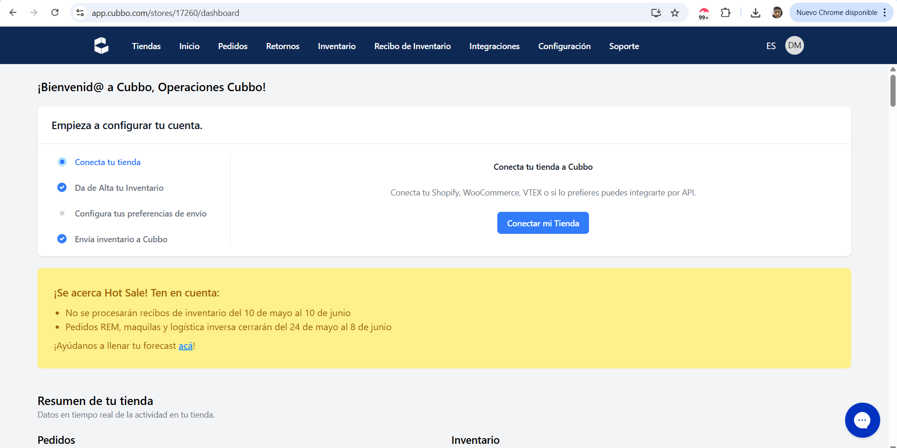Image resolution: width=897 pixels, height=448 pixels.
Task: Click the scrollbar up arrow
Action: [x=893, y=69]
